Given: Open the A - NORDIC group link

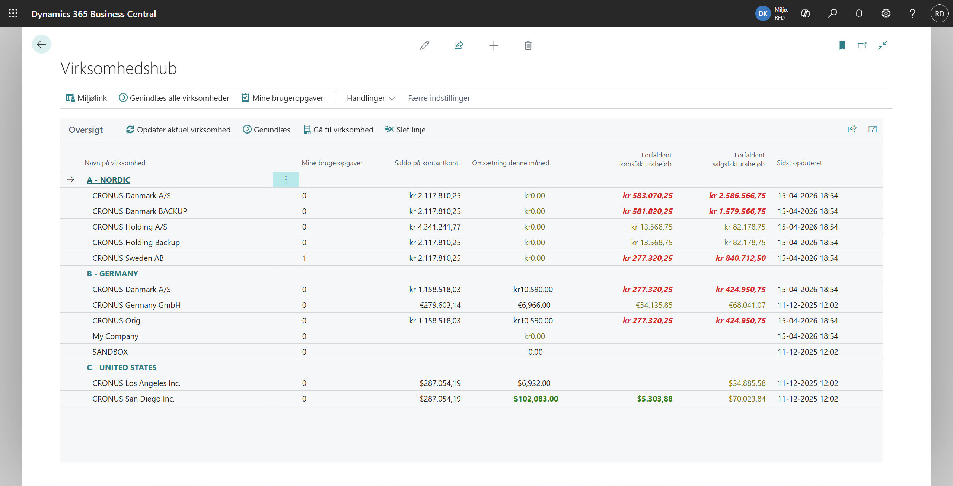Looking at the screenshot, I should [x=108, y=180].
